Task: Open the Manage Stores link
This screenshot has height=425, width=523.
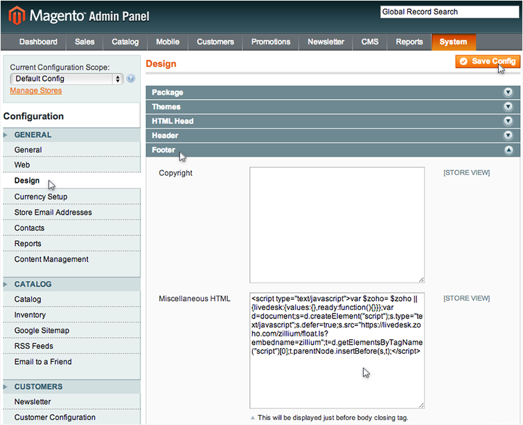Action: (35, 91)
